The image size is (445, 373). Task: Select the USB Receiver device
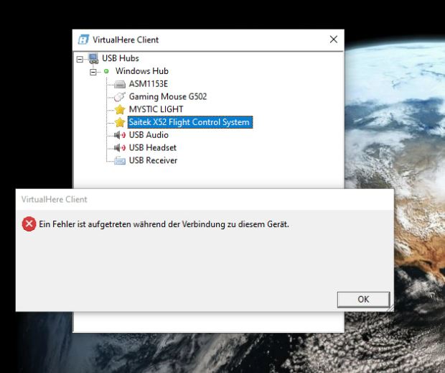(x=154, y=160)
